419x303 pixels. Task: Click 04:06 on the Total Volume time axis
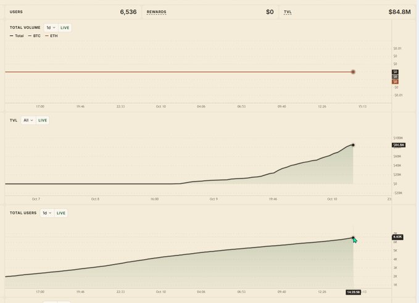201,106
